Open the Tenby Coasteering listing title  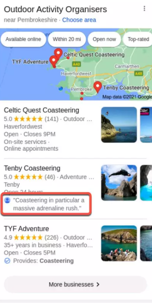(x=32, y=168)
